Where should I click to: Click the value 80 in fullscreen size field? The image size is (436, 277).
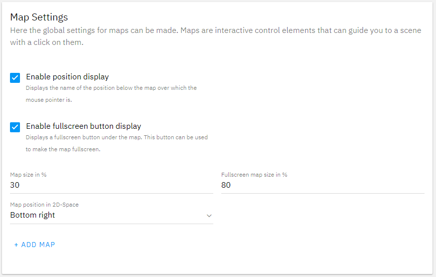[x=226, y=186]
